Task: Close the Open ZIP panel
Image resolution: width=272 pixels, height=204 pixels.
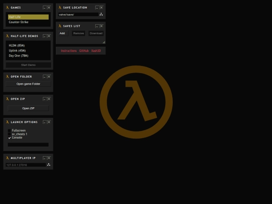Action: 49,99
